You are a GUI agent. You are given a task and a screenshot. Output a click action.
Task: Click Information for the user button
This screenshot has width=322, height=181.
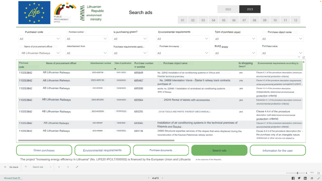(x=277, y=151)
